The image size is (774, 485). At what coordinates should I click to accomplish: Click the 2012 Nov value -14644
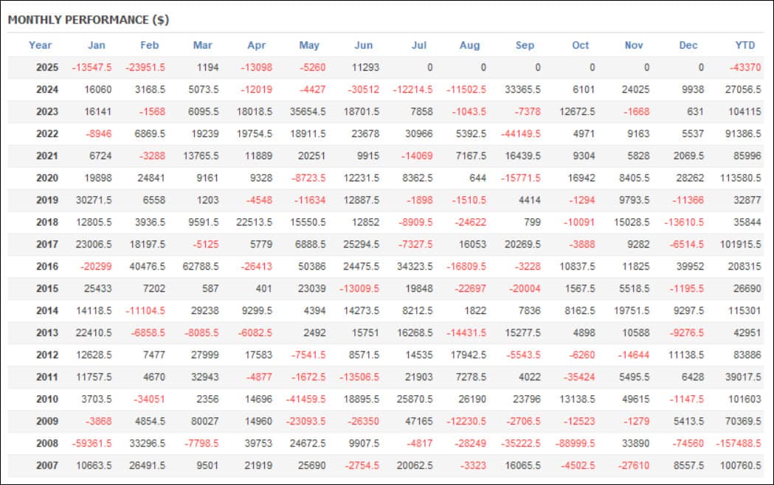pos(633,355)
